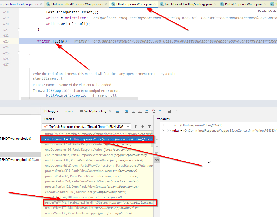
Task: Click the down arrow navigation in Frames
Action: click(142, 126)
